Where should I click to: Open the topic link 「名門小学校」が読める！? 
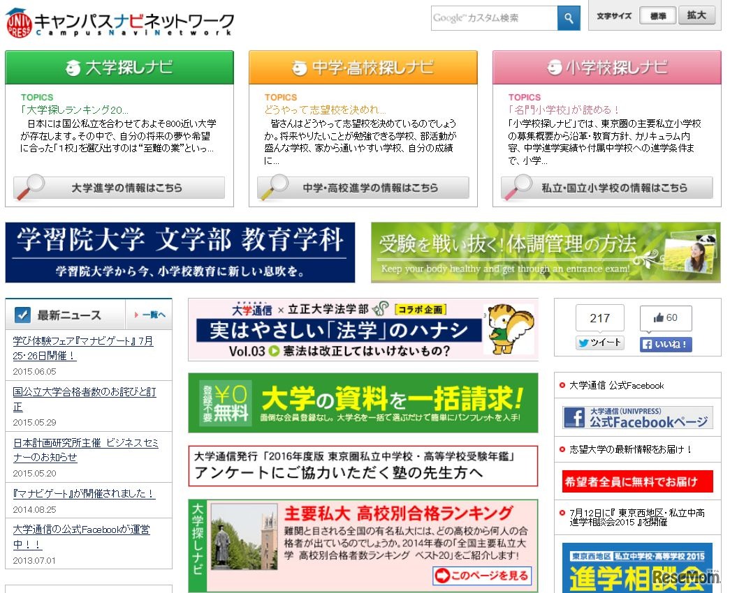[x=564, y=110]
